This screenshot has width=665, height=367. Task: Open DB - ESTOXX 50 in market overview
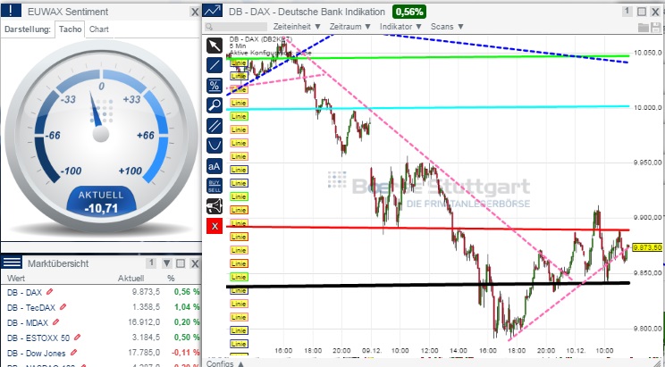pyautogui.click(x=38, y=338)
